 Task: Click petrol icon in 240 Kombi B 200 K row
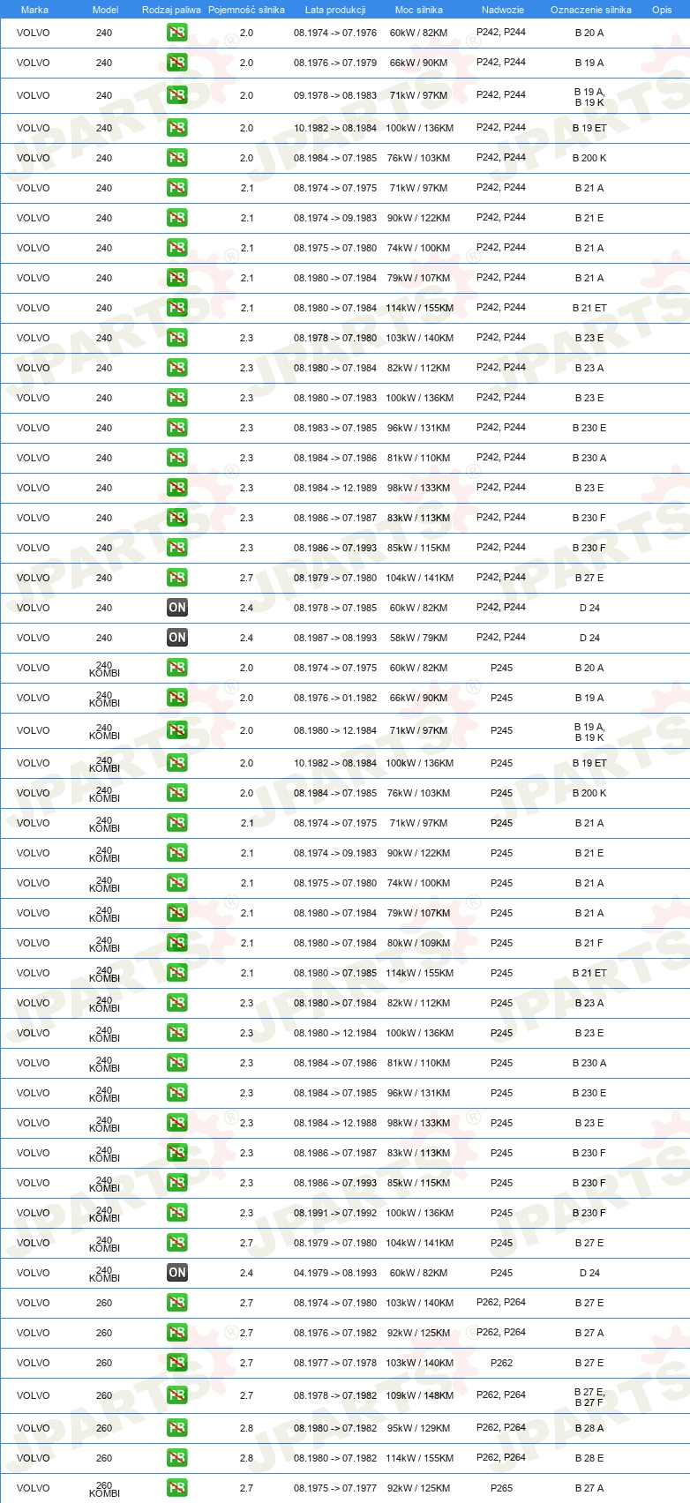point(177,793)
